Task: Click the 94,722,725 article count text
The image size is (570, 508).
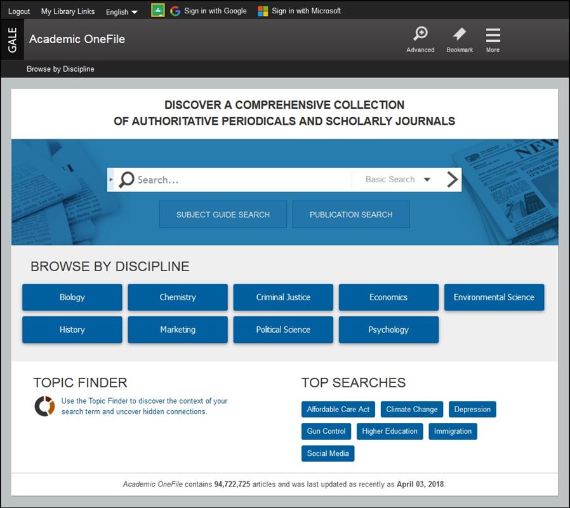Action: tap(232, 484)
